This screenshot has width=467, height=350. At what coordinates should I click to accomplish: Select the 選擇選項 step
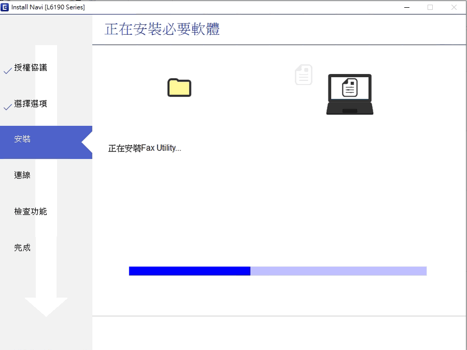(x=31, y=104)
